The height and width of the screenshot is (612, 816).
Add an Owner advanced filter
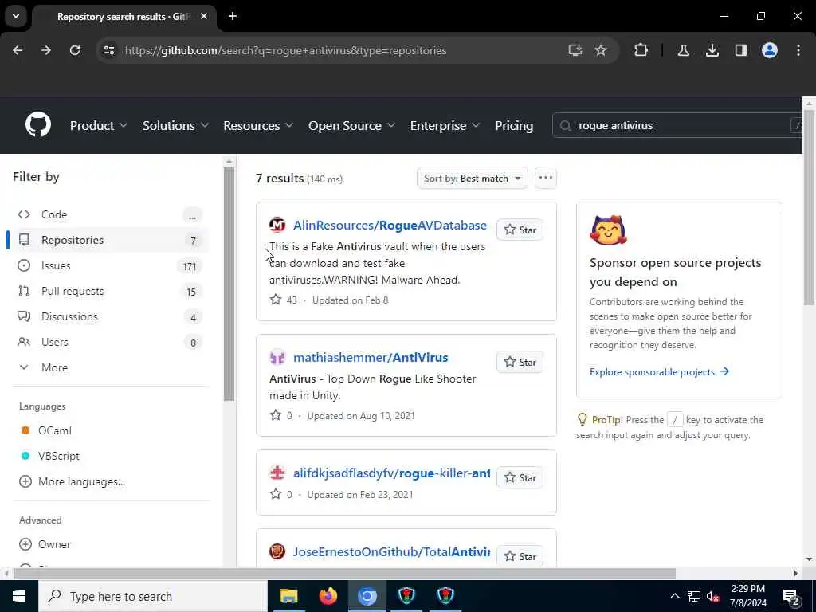coord(45,544)
